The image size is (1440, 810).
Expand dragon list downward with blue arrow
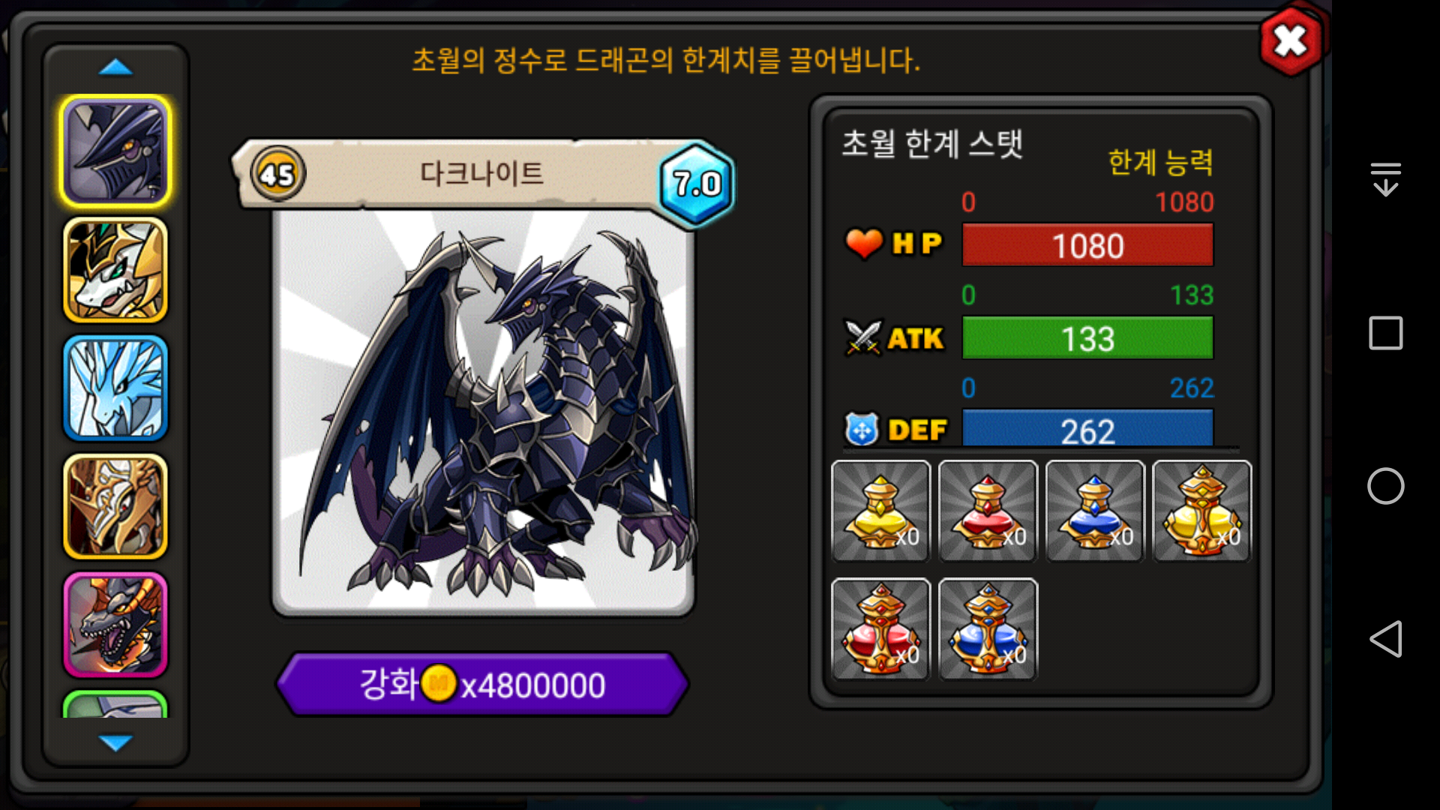click(x=115, y=742)
